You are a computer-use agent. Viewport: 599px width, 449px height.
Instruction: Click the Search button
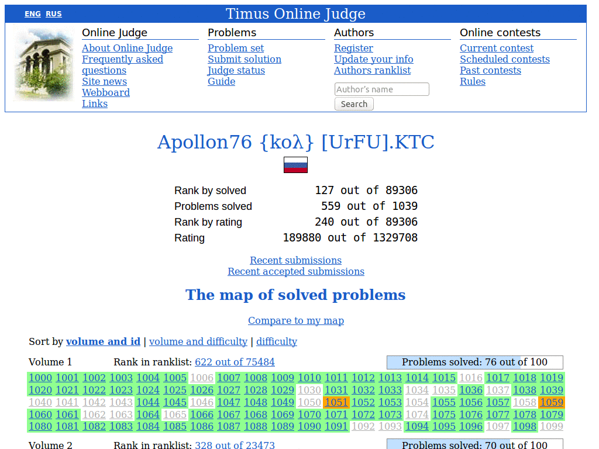click(354, 104)
